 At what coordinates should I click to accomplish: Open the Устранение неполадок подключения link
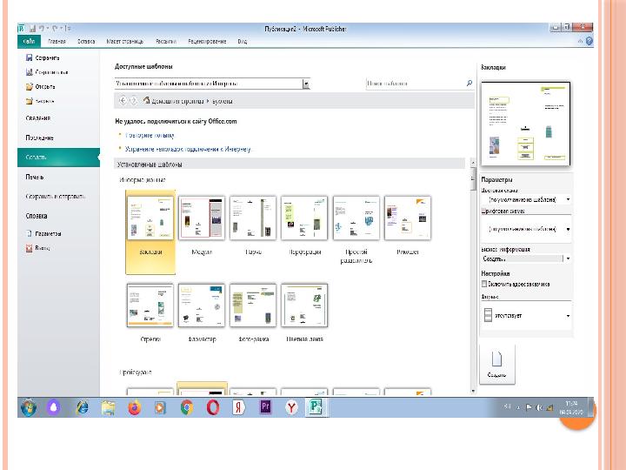coord(188,149)
